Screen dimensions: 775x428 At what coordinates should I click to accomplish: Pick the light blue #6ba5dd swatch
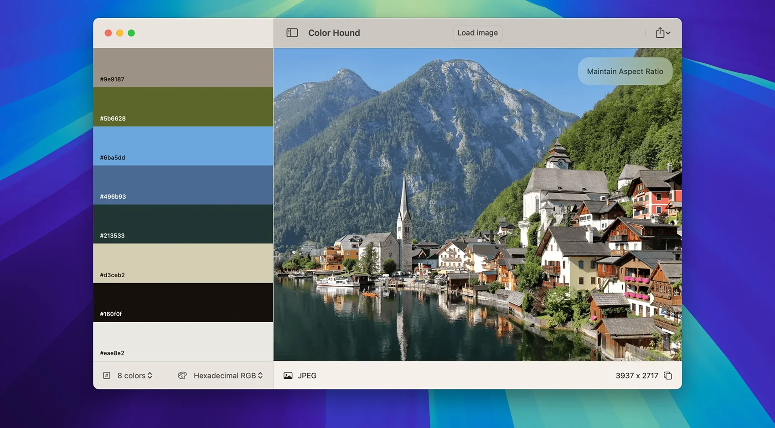click(x=183, y=146)
